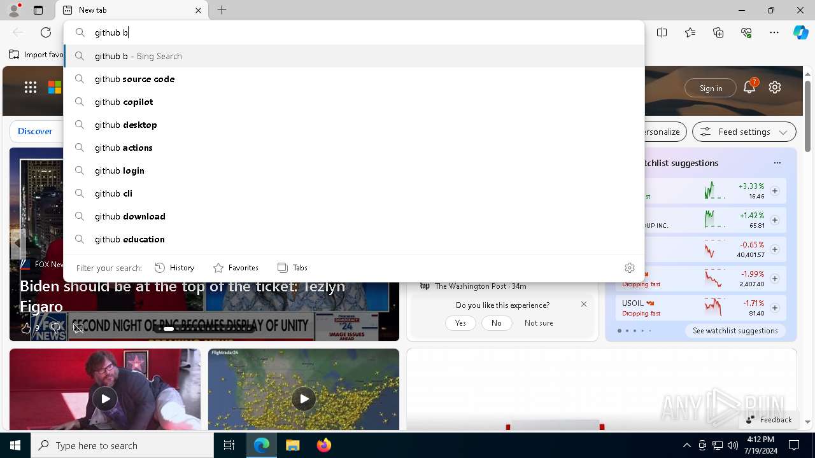
Task: Select 'github b - Bing Search' suggestion
Action: point(354,56)
